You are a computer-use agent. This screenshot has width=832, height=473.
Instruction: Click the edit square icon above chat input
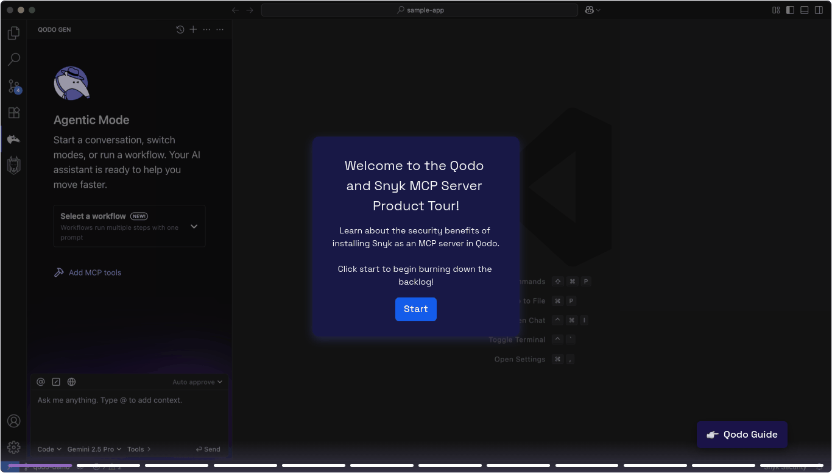(x=56, y=382)
